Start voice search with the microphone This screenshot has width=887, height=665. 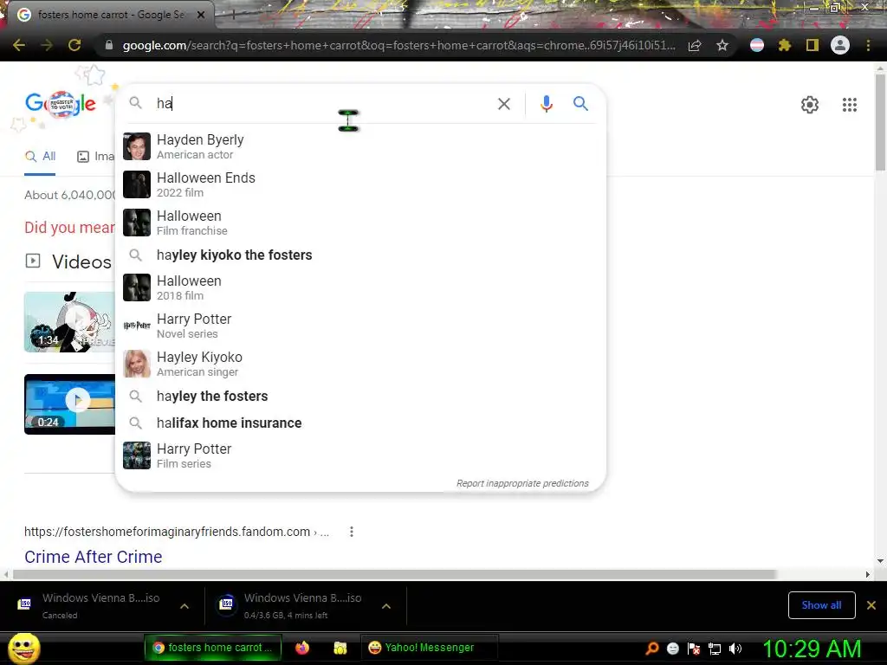tap(546, 104)
